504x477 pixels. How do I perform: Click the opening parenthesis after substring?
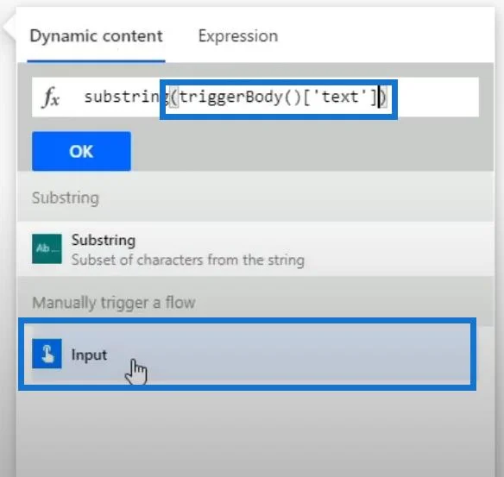pos(173,97)
